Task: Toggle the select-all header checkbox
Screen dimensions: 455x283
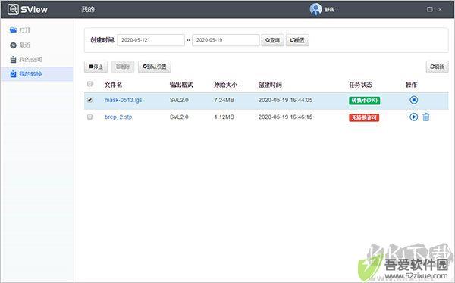Action: [x=89, y=84]
